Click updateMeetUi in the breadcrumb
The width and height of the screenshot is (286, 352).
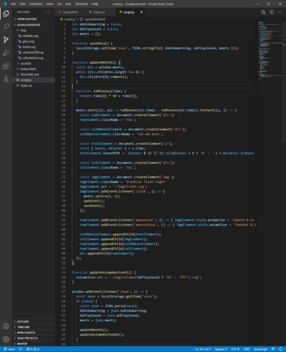tap(95, 19)
